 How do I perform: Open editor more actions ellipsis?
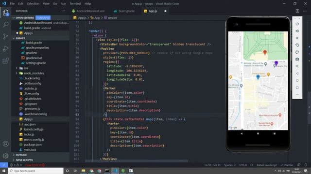305,11
